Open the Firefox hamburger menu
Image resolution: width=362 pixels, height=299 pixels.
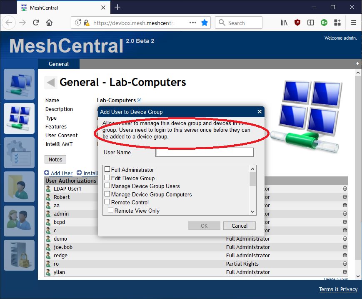353,23
